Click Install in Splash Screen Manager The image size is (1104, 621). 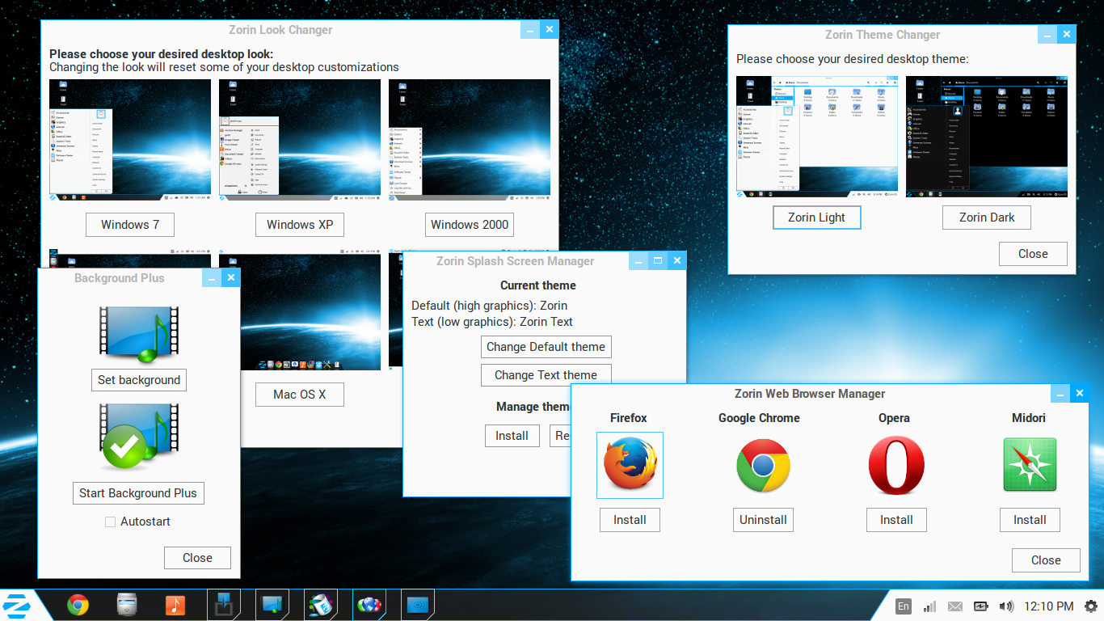(x=512, y=436)
